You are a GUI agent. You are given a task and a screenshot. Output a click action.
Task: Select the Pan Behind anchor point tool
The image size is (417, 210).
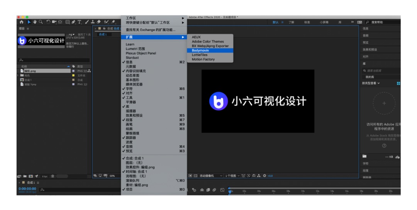pyautogui.click(x=60, y=22)
